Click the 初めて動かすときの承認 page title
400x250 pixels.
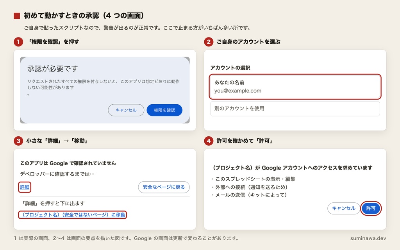click(x=84, y=16)
